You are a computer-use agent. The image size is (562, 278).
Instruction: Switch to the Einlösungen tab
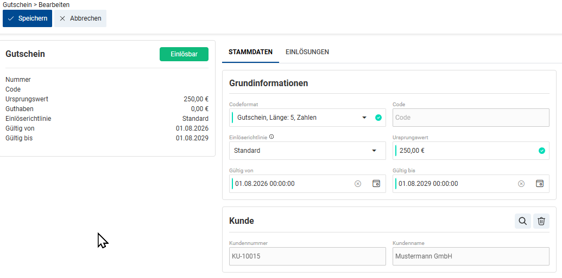tap(307, 52)
